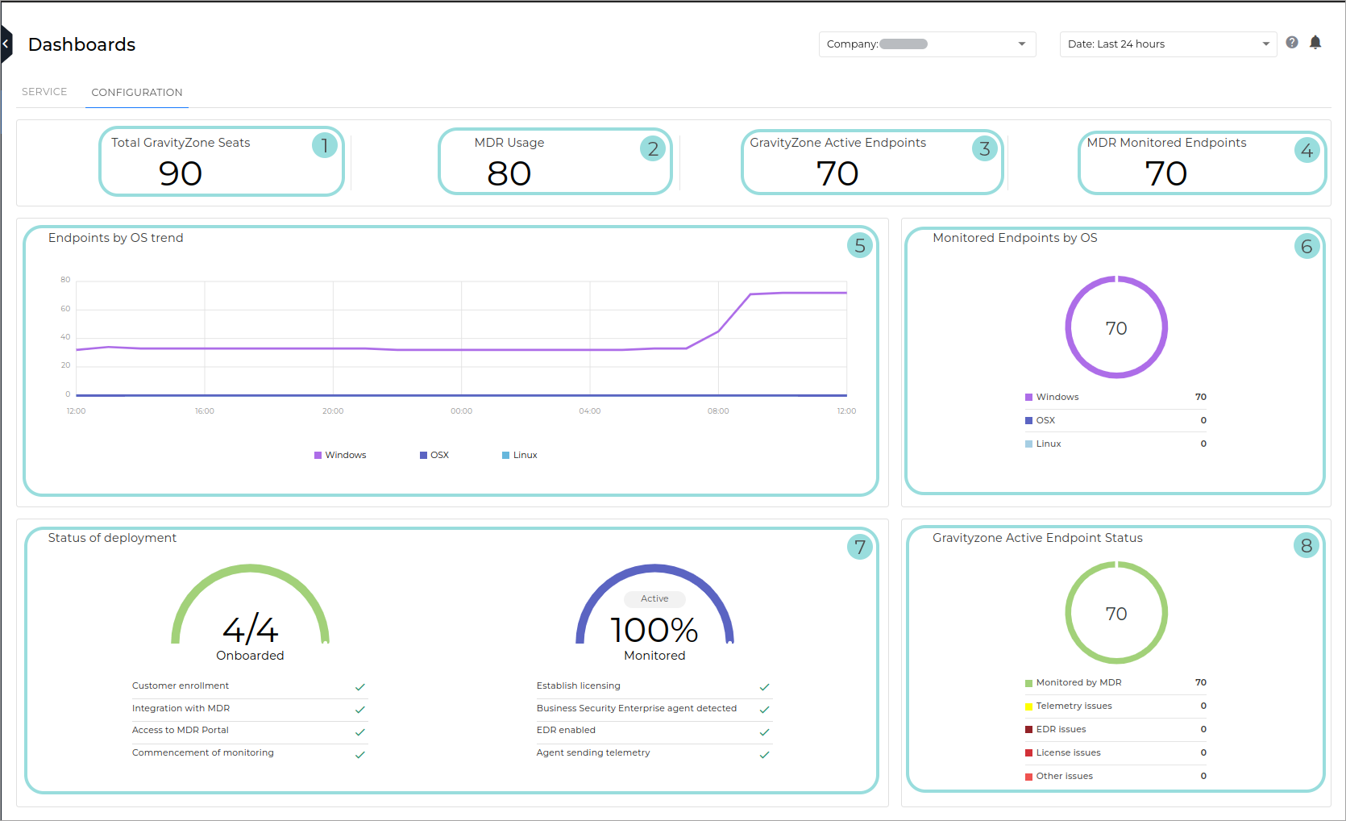
Task: Collapse sidebar using left chevron arrow
Action: click(6, 44)
